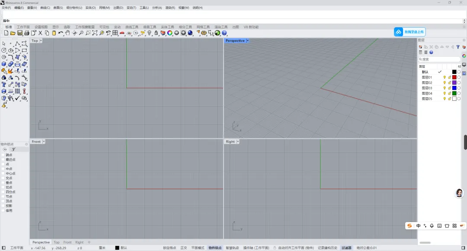Click the red color swatch of 图层01

454,77
